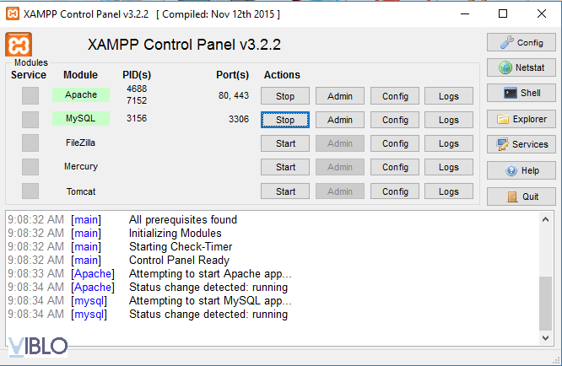Open the Tomcat row Config button
Image resolution: width=562 pixels, height=366 pixels.
click(x=395, y=191)
